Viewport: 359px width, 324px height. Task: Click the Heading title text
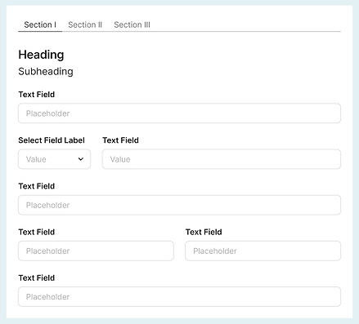click(x=41, y=55)
